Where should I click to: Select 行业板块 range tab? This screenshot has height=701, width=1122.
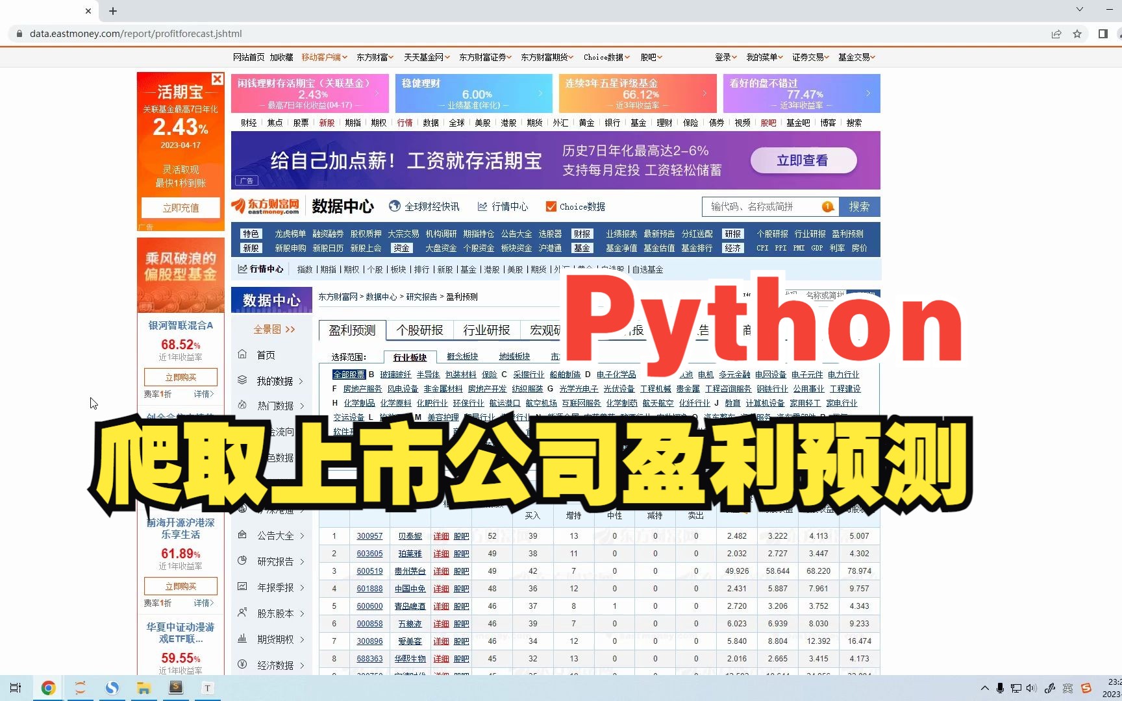tap(410, 357)
